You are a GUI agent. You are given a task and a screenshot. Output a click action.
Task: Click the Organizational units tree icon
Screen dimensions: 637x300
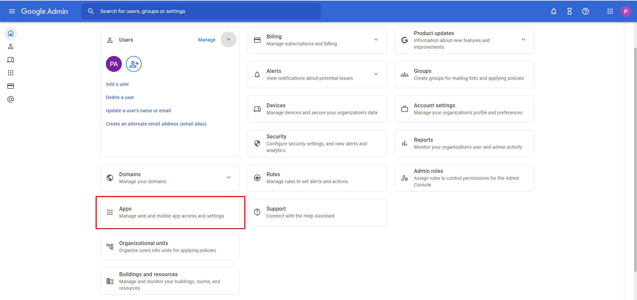tap(110, 247)
